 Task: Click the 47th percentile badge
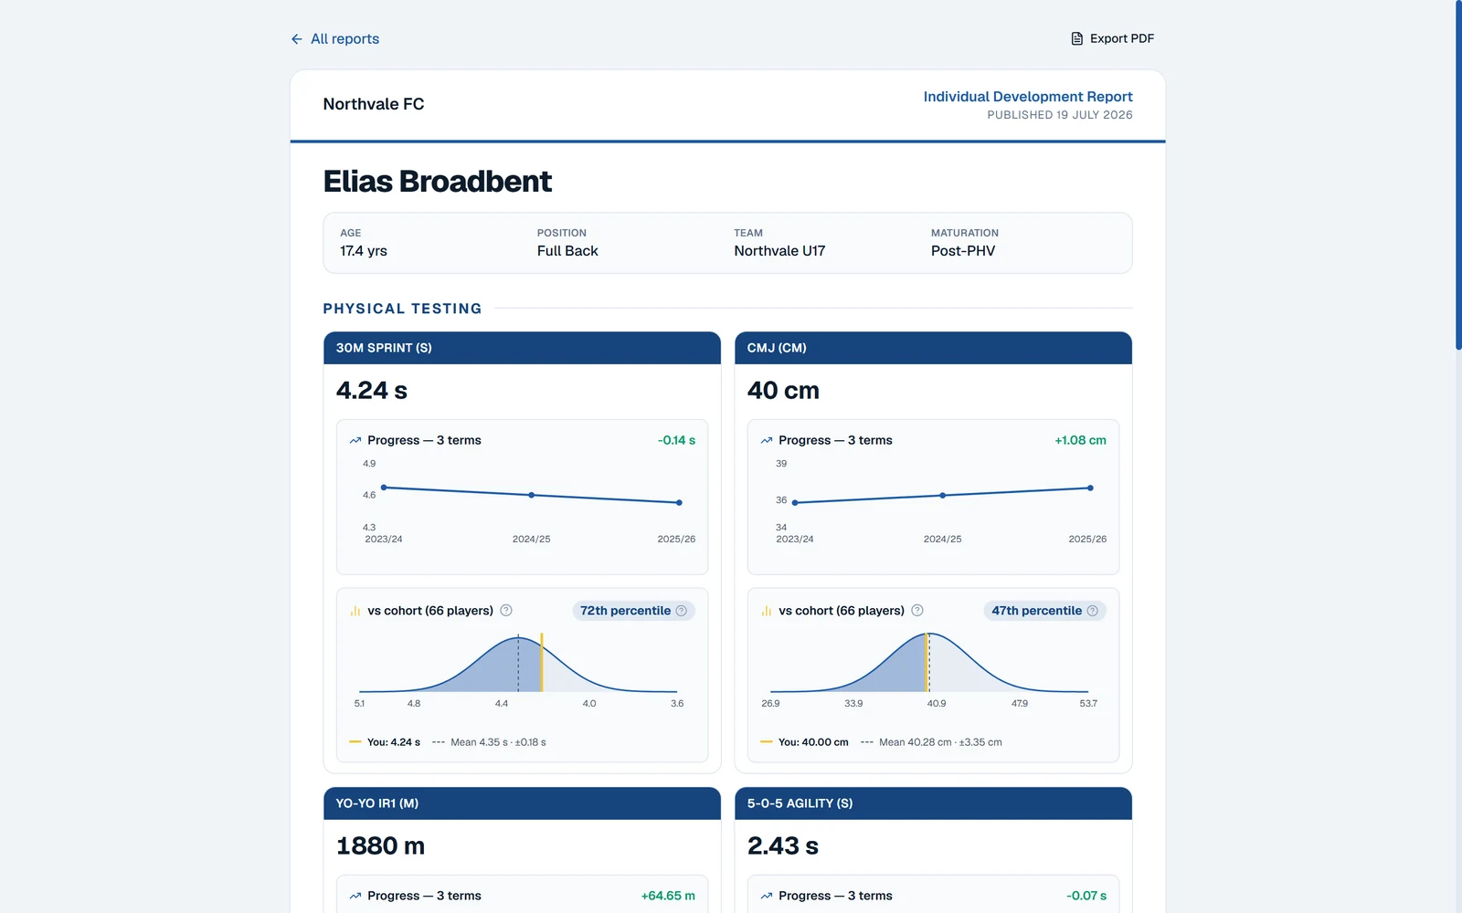point(1044,611)
